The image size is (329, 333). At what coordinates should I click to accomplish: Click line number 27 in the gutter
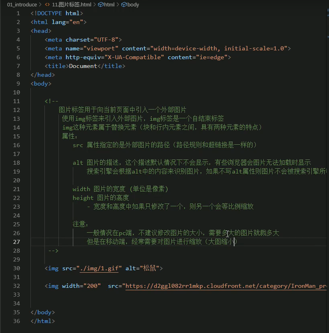[x=16, y=242]
